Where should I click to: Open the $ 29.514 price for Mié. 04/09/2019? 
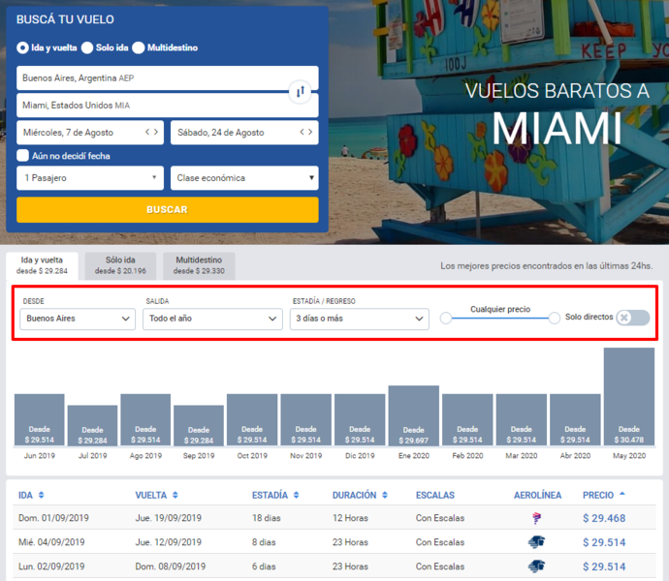point(604,542)
